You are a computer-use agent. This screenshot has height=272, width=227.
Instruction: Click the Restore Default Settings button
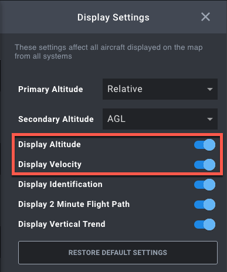(x=118, y=253)
